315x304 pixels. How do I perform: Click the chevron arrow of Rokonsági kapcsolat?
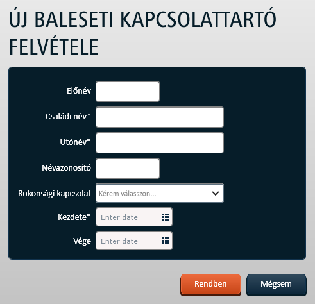(x=216, y=193)
